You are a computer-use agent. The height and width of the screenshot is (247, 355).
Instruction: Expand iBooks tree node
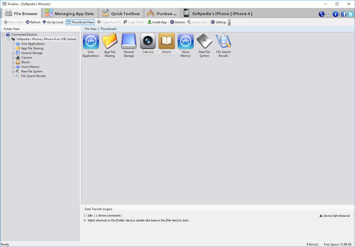pyautogui.click(x=13, y=62)
